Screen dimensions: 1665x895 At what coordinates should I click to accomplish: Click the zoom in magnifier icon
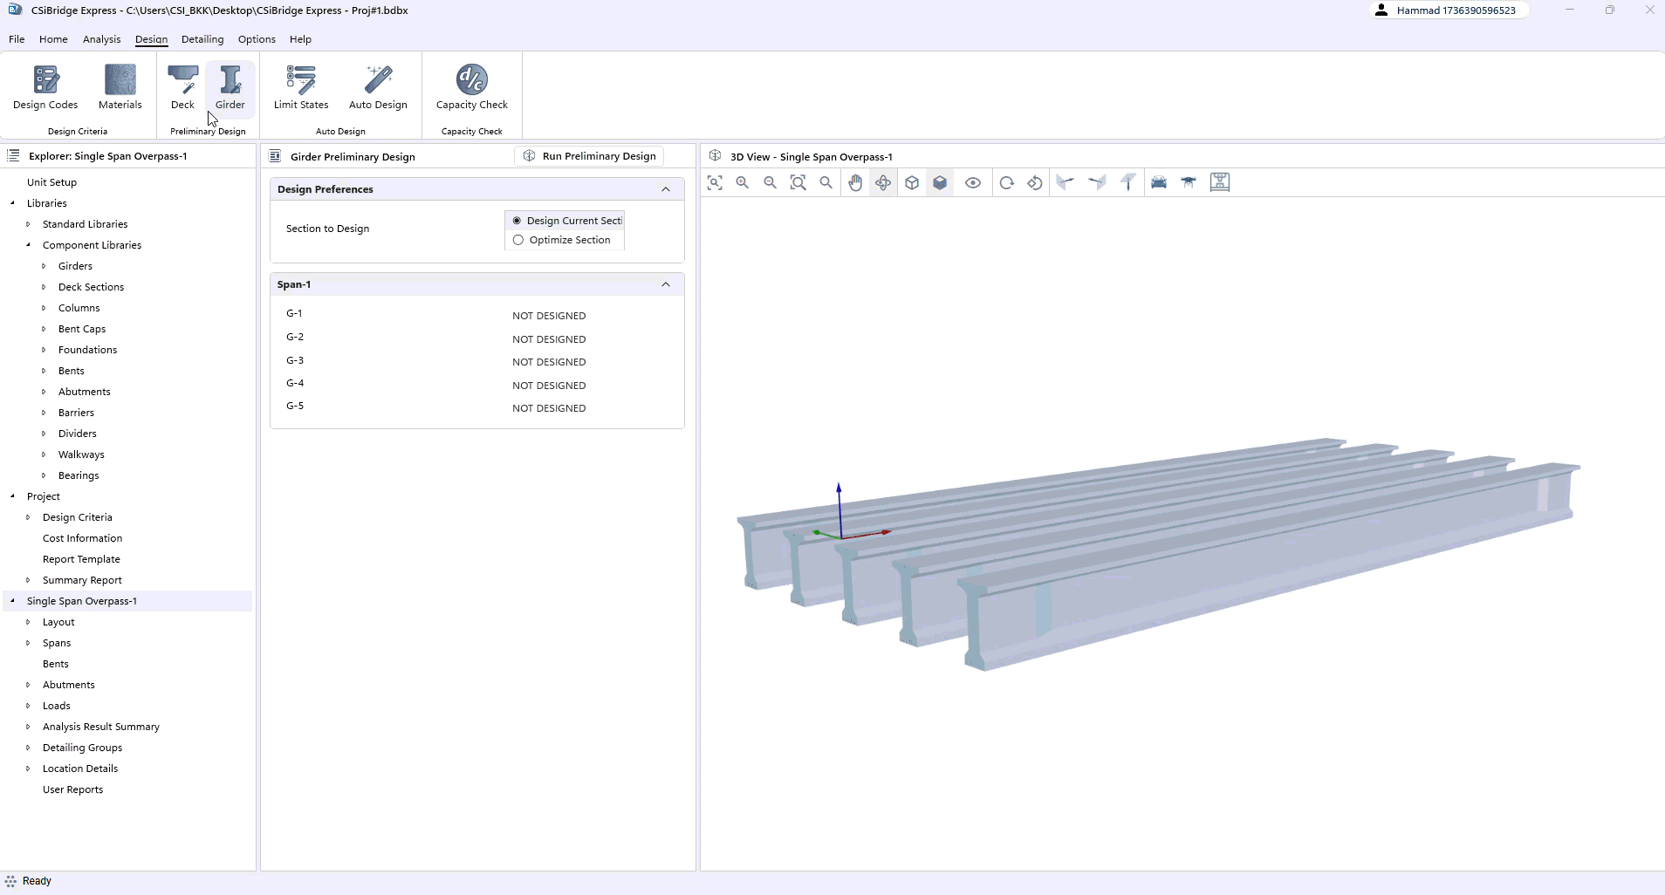(x=743, y=182)
